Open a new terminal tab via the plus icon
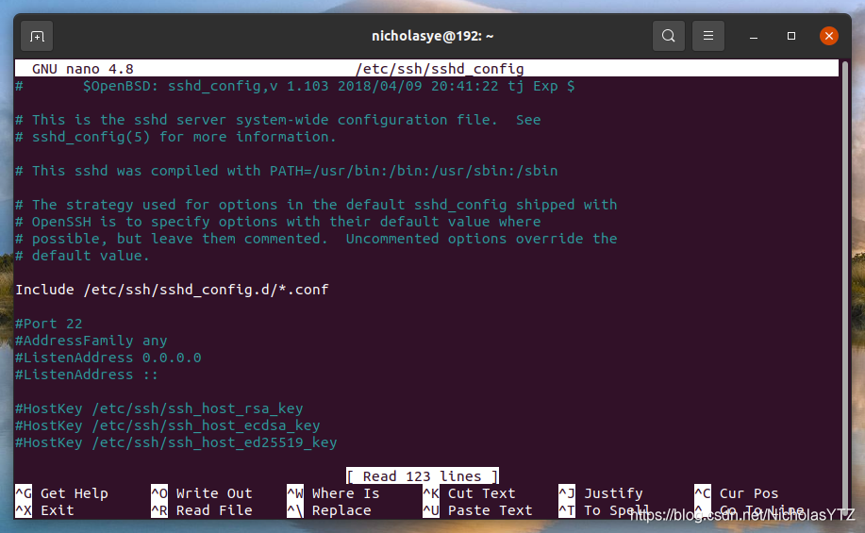Image resolution: width=865 pixels, height=533 pixels. tap(37, 37)
